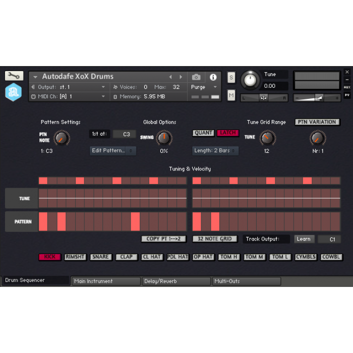Mute the instrument with M button
This screenshot has height=353, width=353.
(231, 95)
